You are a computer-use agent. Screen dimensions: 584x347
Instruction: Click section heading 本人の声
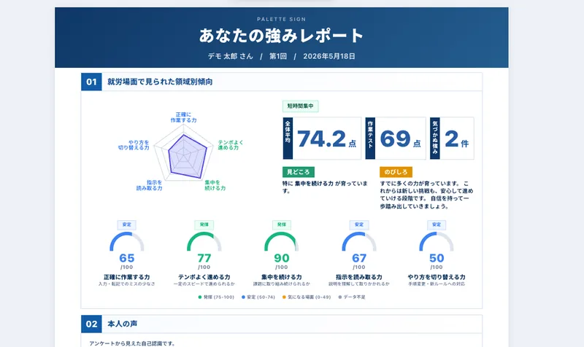click(x=123, y=324)
